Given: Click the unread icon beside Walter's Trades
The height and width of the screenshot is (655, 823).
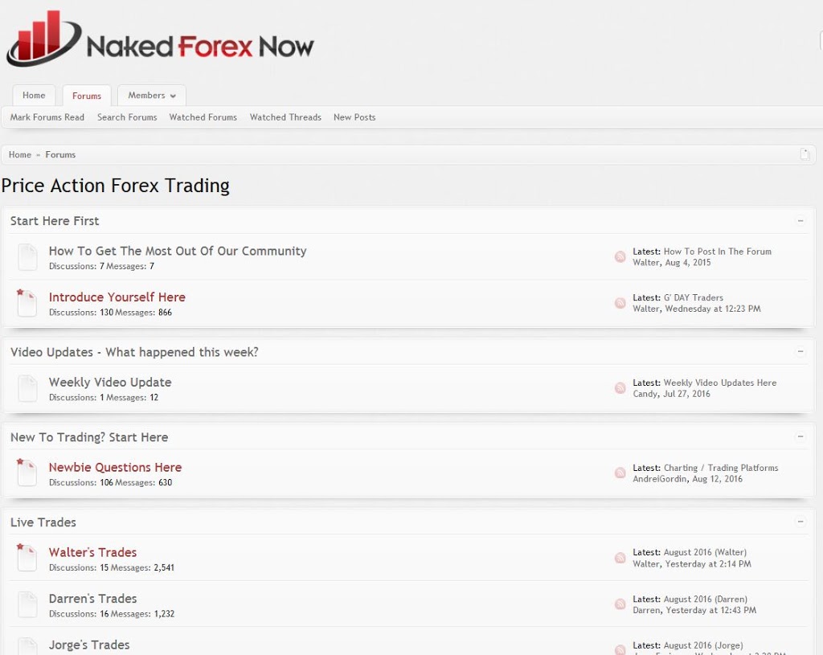Looking at the screenshot, I should tap(27, 559).
